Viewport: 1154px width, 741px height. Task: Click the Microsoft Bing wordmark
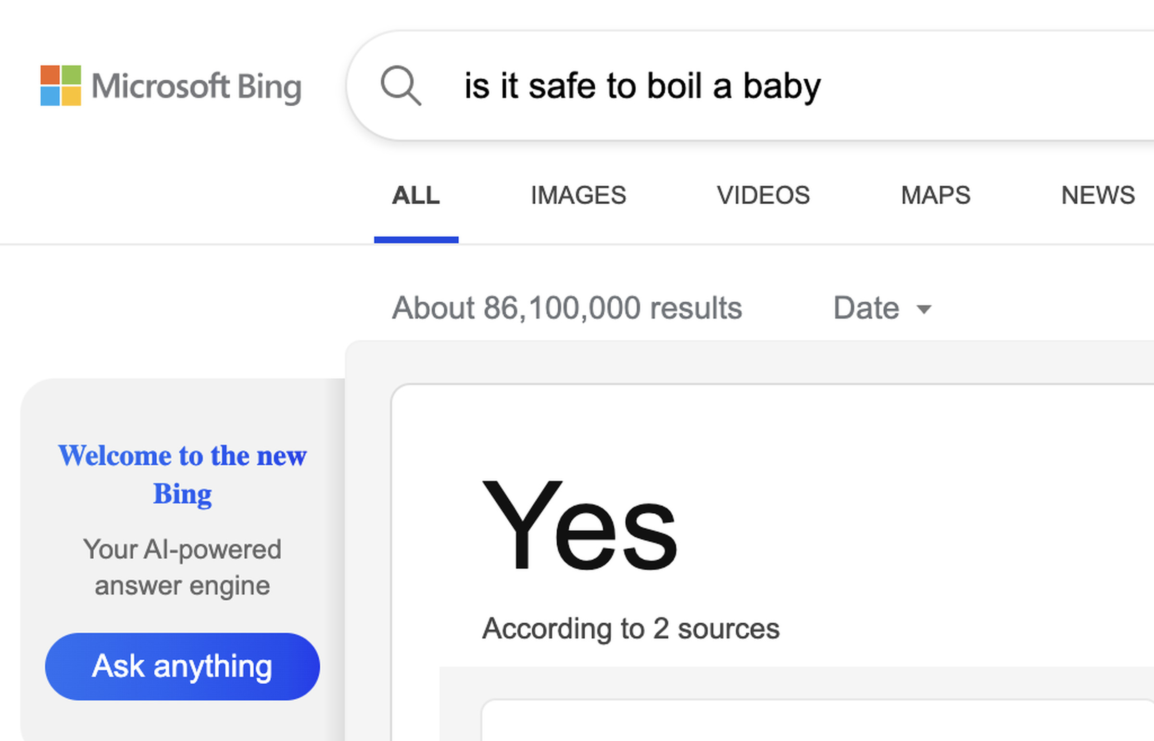click(198, 87)
